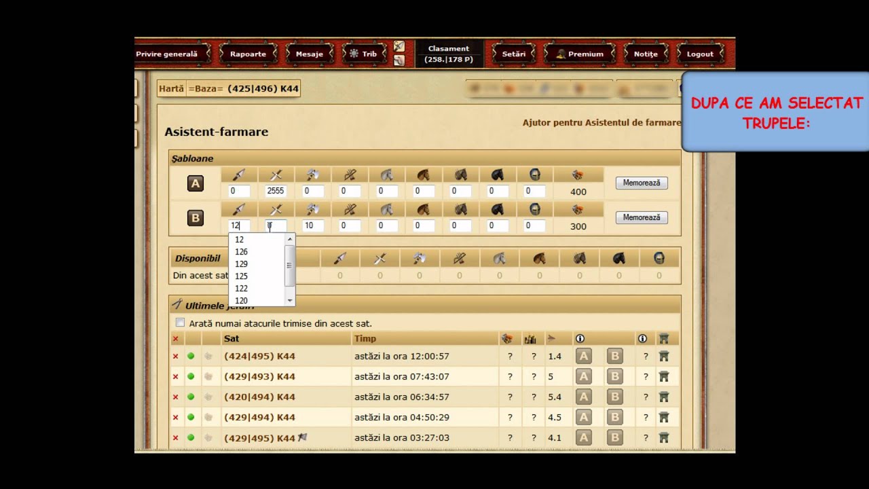Sort by Timp column header
869x489 pixels.
(x=365, y=338)
